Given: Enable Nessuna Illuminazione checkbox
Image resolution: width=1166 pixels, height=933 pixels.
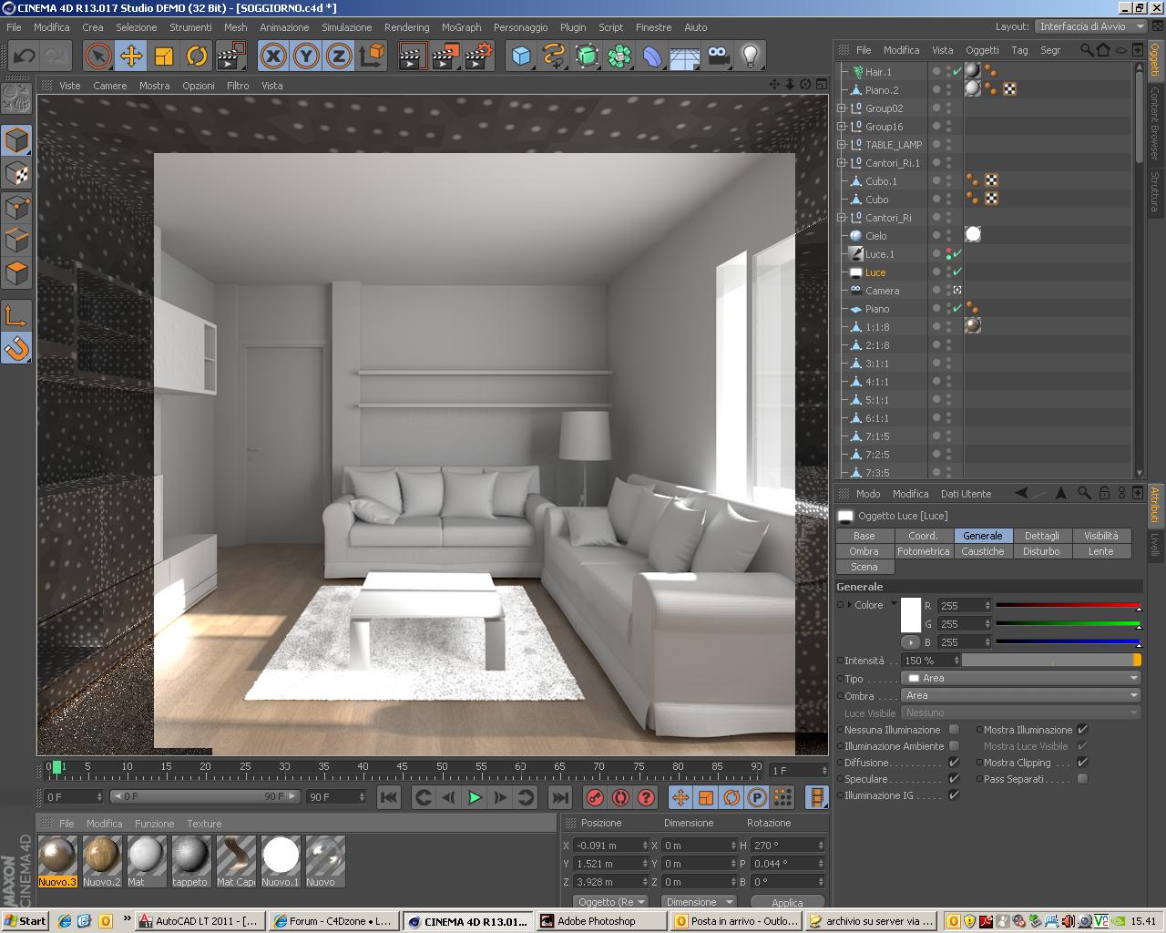Looking at the screenshot, I should (954, 730).
